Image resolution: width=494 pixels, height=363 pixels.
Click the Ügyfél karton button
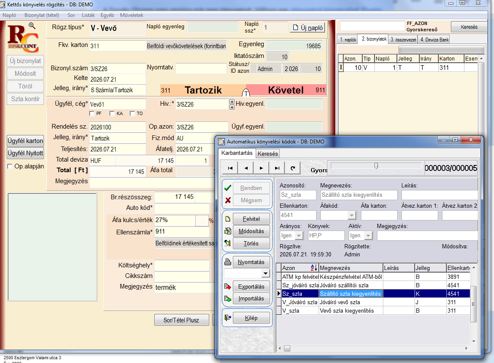click(25, 140)
